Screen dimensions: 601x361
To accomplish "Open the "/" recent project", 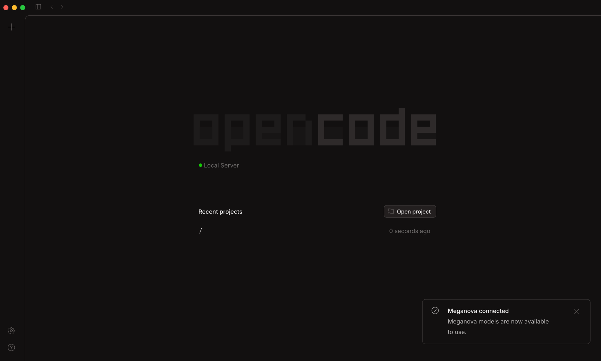I will point(201,231).
